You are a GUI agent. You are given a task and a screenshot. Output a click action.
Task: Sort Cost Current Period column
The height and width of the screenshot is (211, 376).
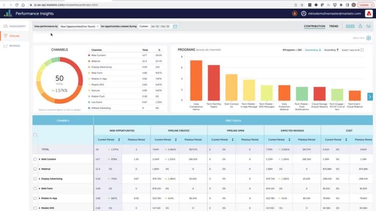tap(346, 139)
